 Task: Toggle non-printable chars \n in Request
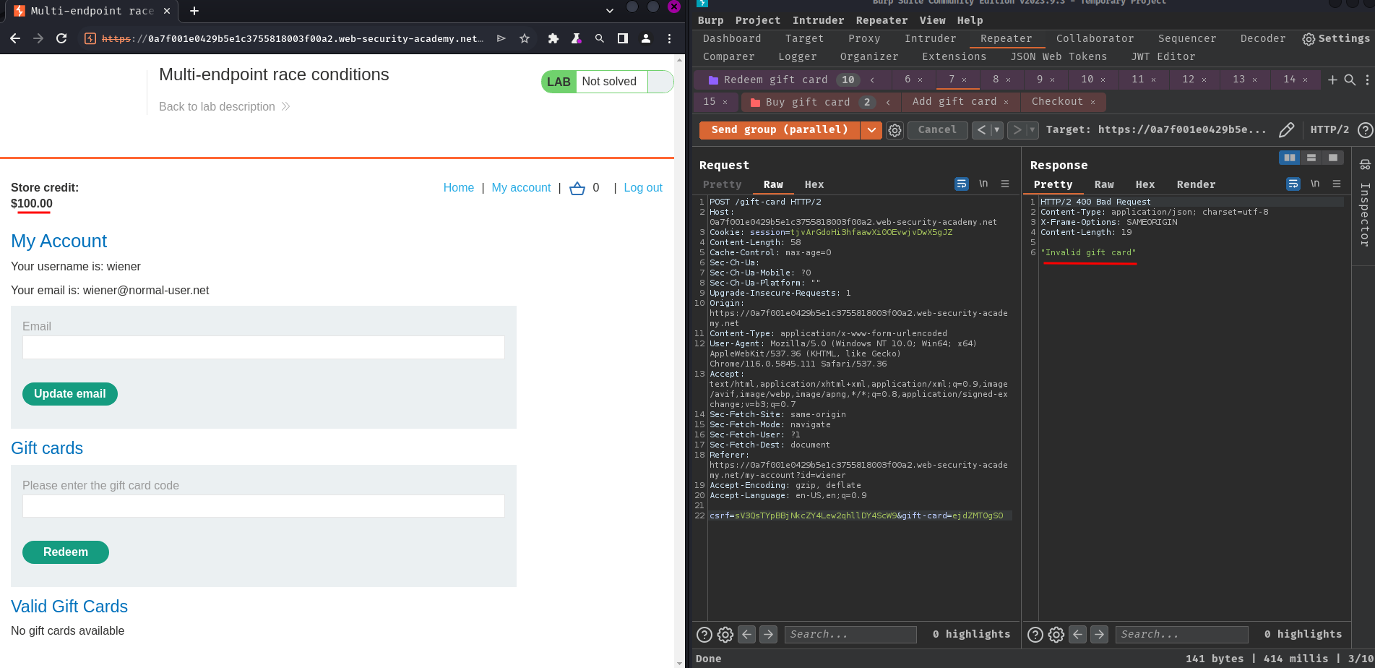pos(983,184)
